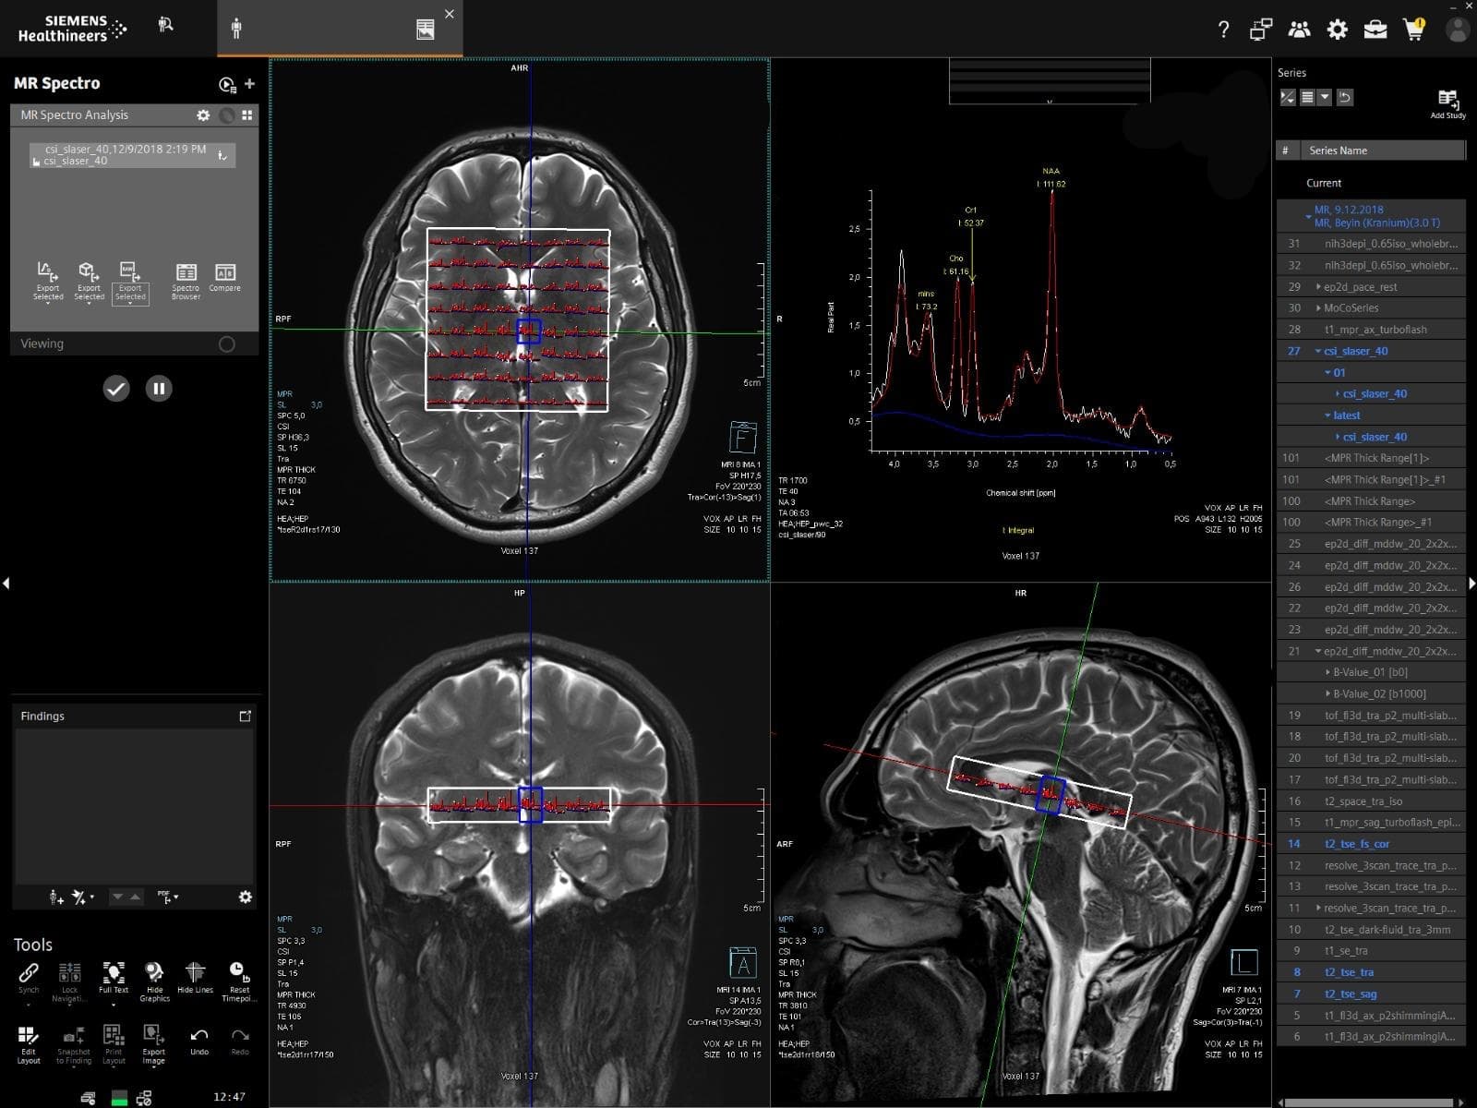The width and height of the screenshot is (1477, 1108).
Task: Expand the ep2d_pace_rest series
Action: 1318,287
